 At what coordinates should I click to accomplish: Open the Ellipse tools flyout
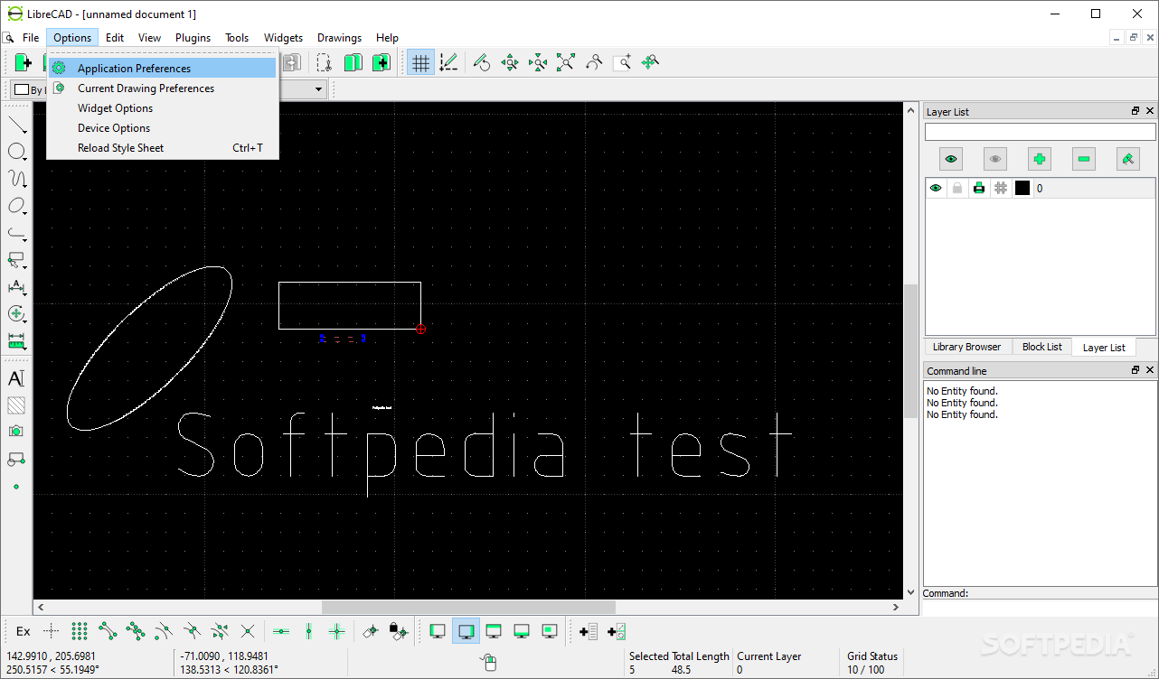(16, 206)
